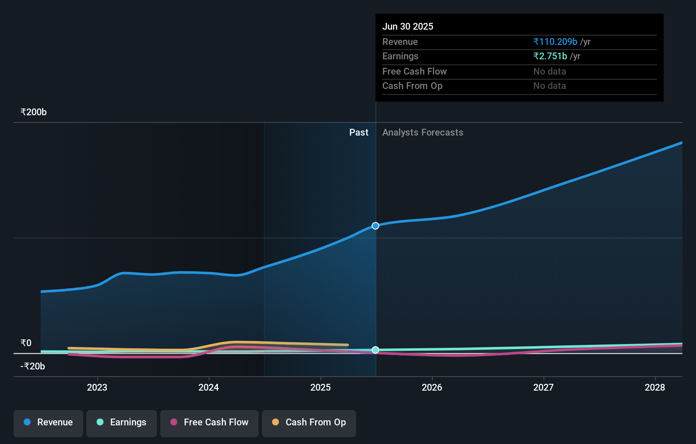Switch to the Analysts Forecasts section

point(422,132)
